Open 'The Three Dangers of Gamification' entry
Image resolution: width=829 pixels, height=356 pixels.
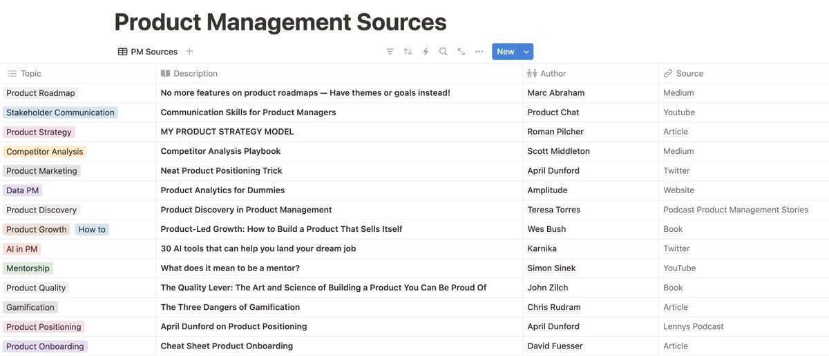230,307
